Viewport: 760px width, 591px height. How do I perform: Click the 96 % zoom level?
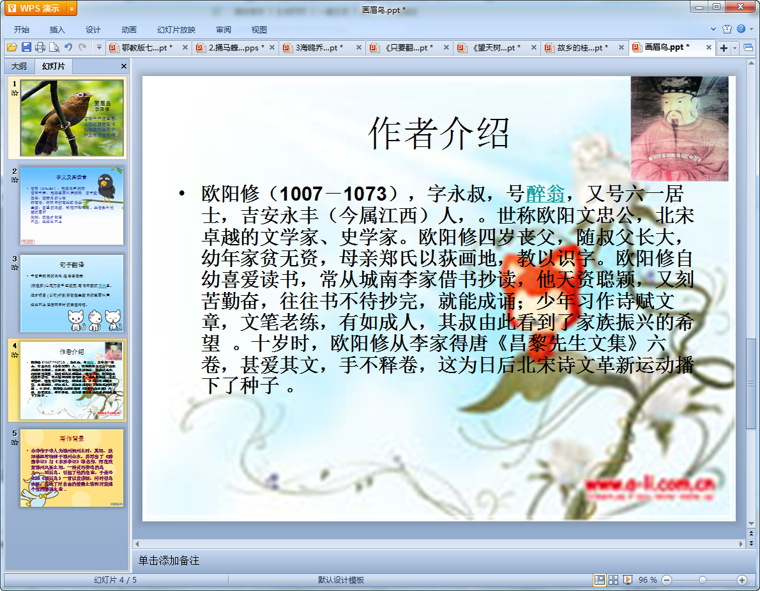click(648, 580)
